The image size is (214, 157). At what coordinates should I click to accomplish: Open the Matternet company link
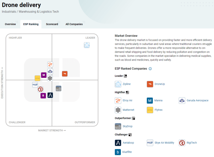[128, 110]
